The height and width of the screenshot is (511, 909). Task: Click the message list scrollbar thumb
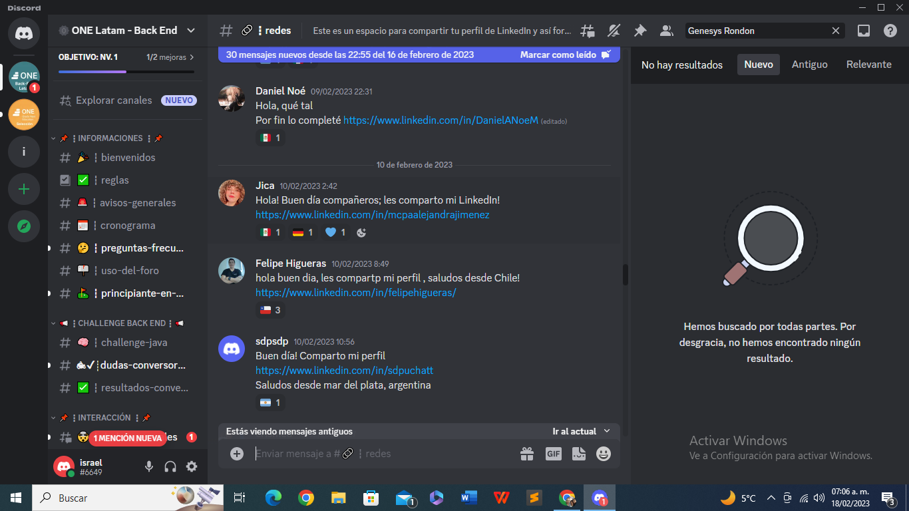coord(626,275)
